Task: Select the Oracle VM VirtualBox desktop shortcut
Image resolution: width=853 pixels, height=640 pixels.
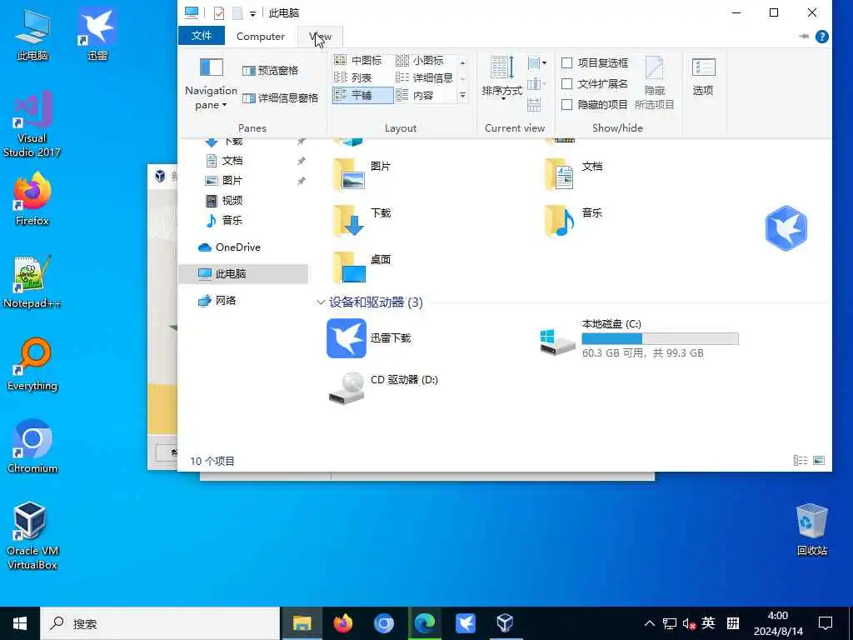Action: 32,536
